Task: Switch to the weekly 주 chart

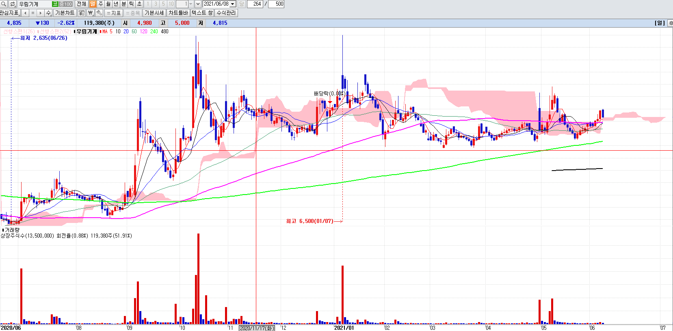Action: [101, 4]
